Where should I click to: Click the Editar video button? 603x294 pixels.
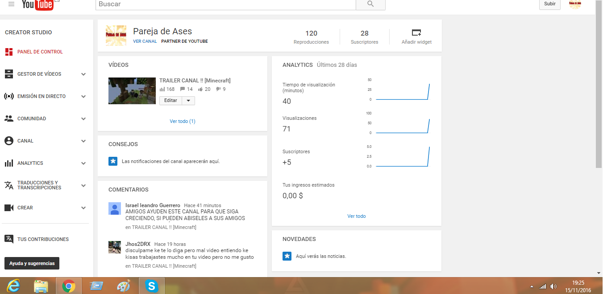[171, 101]
